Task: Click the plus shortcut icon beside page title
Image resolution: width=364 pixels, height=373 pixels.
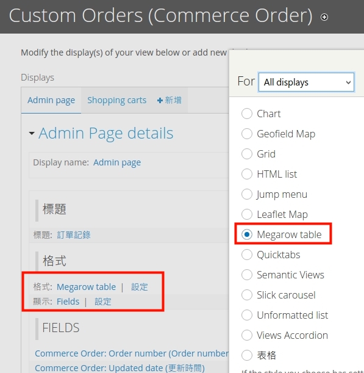Action: [x=324, y=17]
